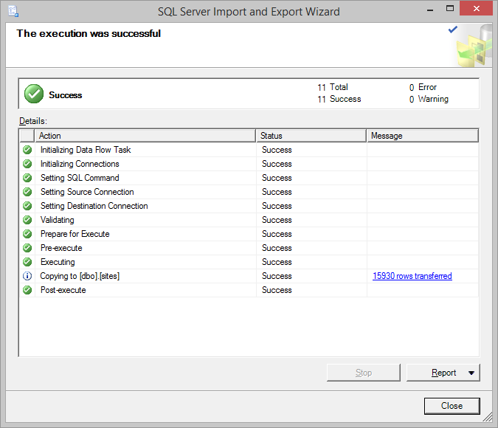Click the bold Success summary label
This screenshot has height=428, width=498.
click(66, 95)
